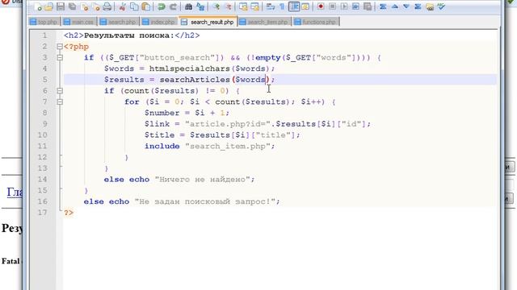The image size is (517, 290).
Task: Collapse the if block fold marker on line 3
Action: coord(60,57)
